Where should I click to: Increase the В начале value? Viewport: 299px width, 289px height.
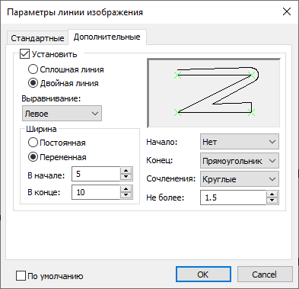coord(126,171)
